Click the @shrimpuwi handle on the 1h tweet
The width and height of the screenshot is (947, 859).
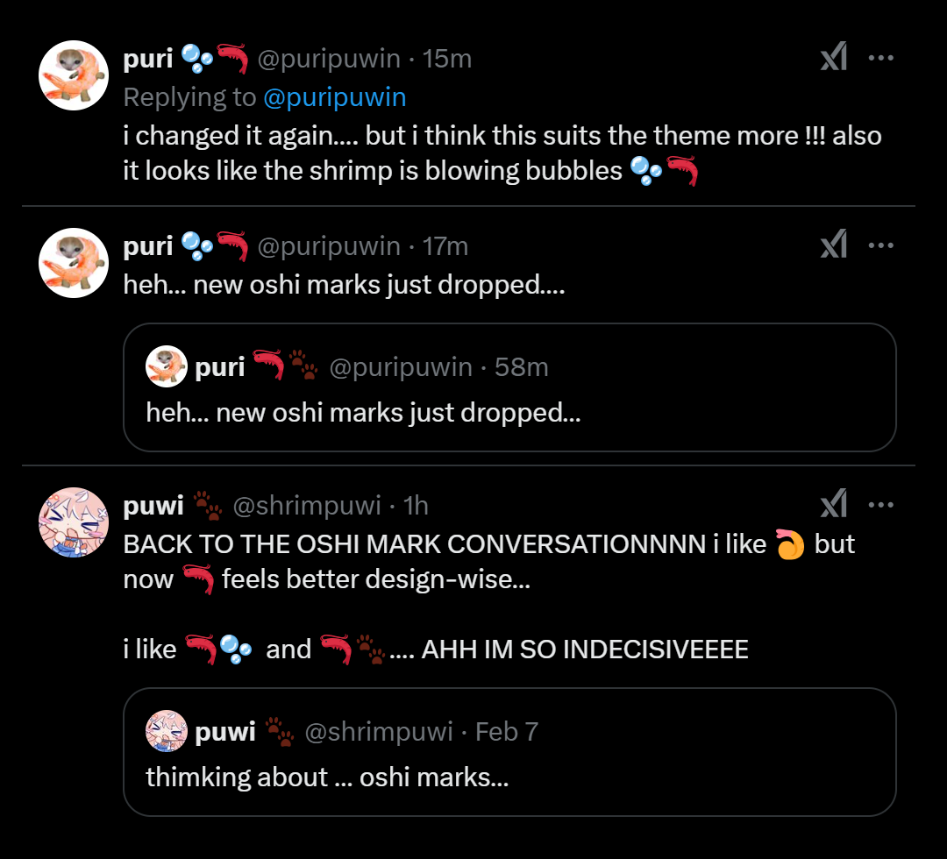[x=306, y=506]
